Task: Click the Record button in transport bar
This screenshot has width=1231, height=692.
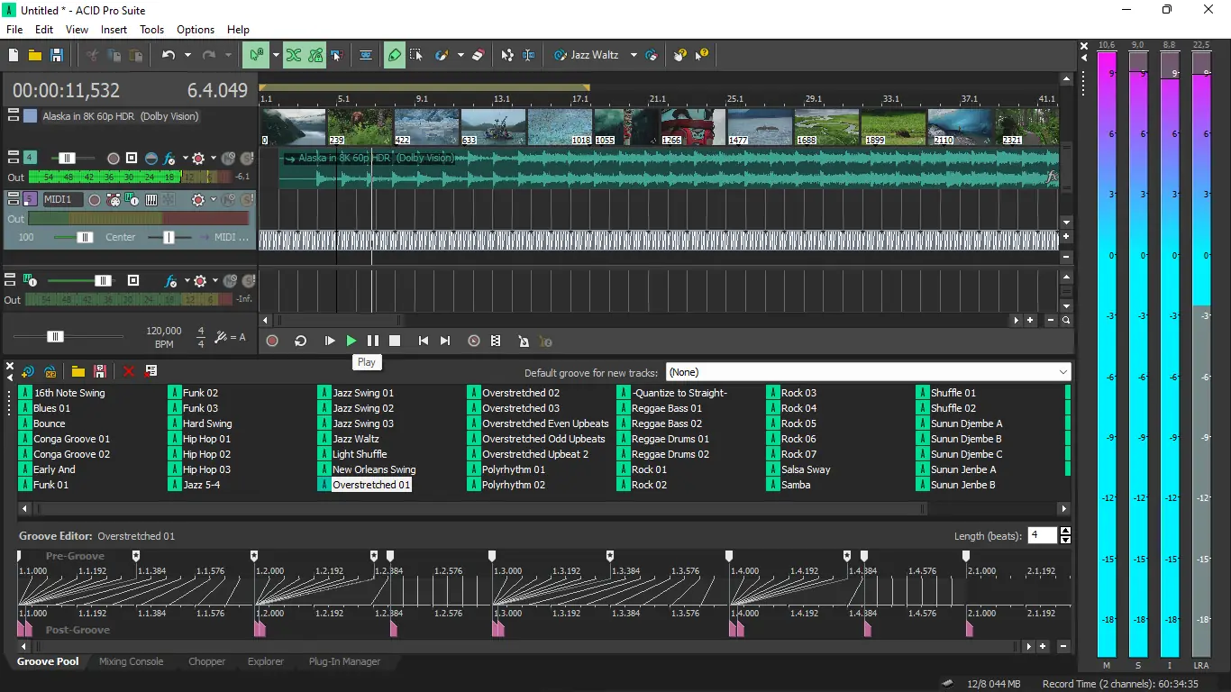Action: [272, 341]
